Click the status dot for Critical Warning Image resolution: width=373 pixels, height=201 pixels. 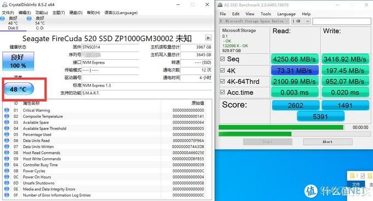point(7,110)
